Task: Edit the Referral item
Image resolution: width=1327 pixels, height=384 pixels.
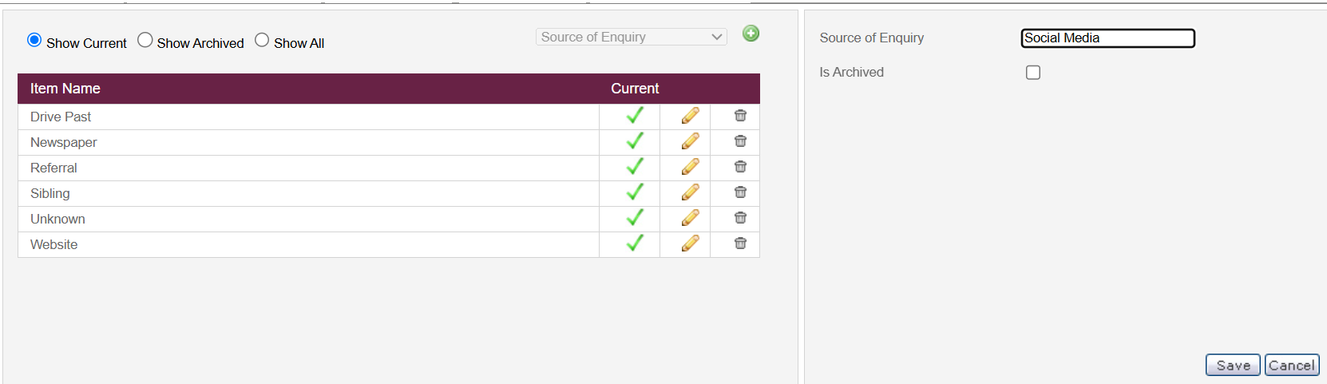Action: coord(691,167)
